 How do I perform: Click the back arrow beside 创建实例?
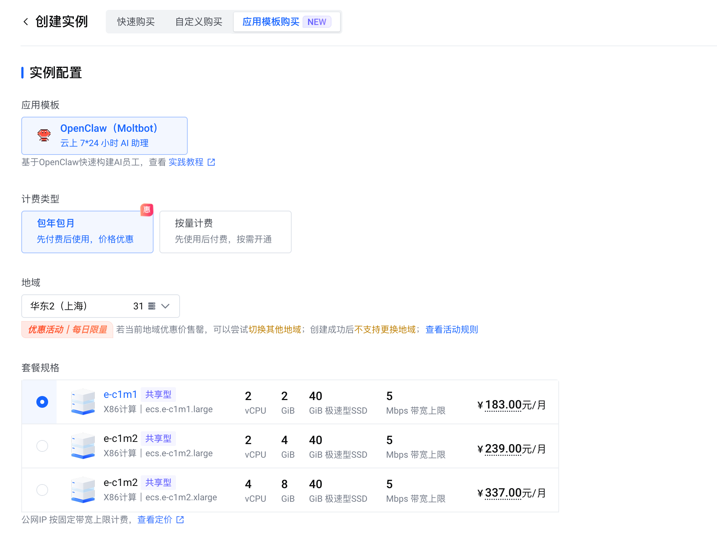click(x=25, y=22)
